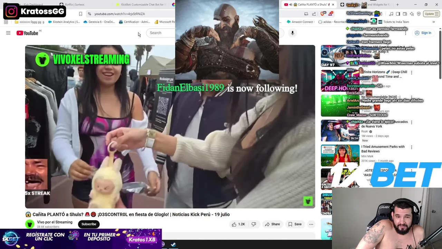442x249 pixels.
Task: Open the green NOX video thumbnail
Action: pos(340,105)
